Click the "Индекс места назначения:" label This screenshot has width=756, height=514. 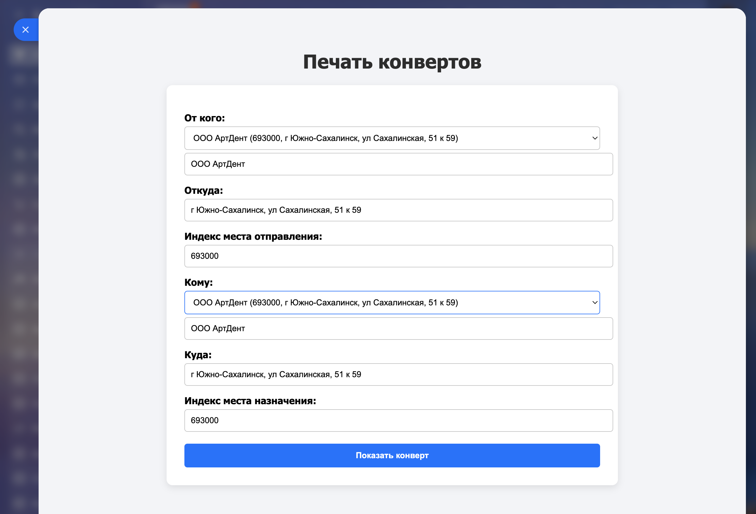250,401
